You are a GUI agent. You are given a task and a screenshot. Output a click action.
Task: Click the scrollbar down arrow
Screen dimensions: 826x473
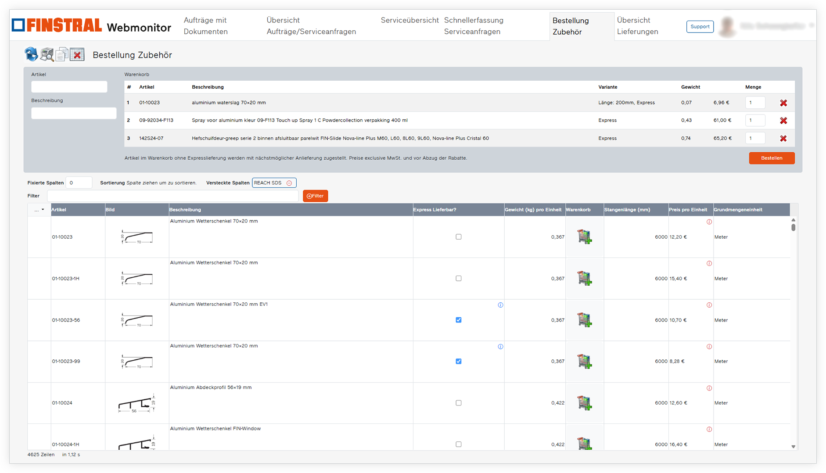(x=793, y=447)
